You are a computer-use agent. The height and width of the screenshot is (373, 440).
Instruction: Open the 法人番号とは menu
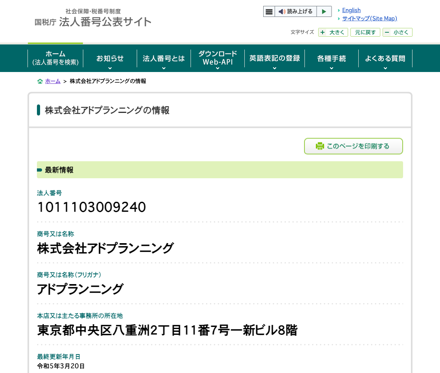point(163,58)
